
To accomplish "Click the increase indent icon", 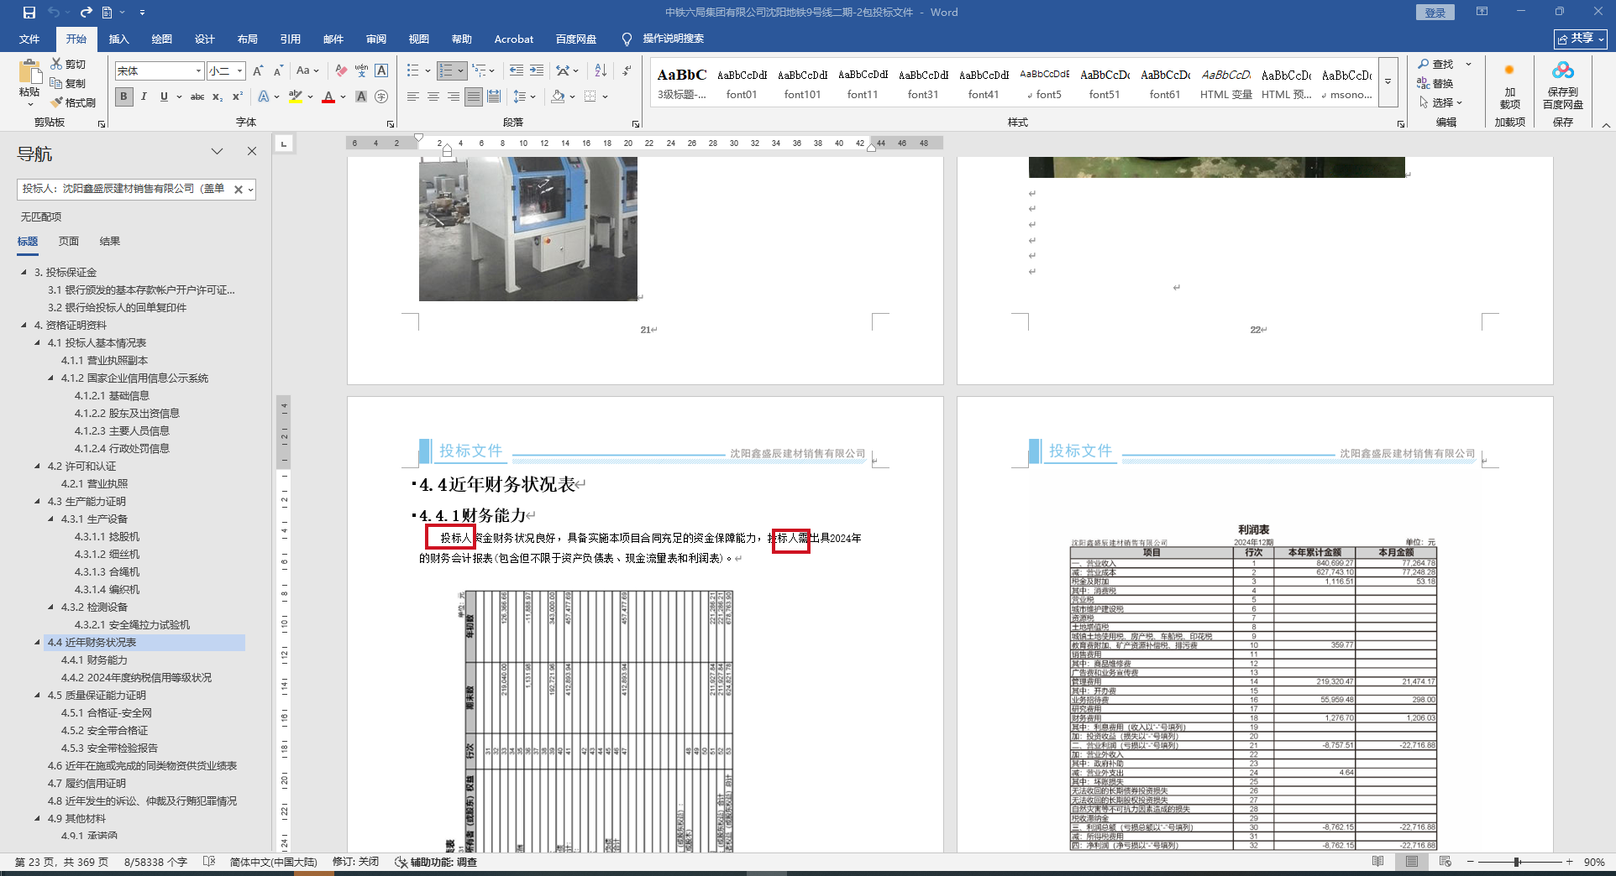I will [x=537, y=70].
